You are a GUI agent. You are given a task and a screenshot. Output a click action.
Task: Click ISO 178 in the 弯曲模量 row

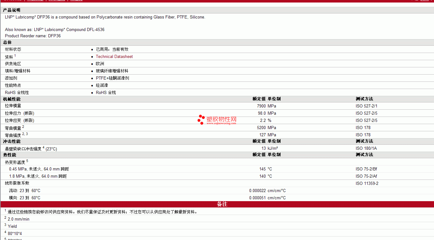(x=363, y=128)
